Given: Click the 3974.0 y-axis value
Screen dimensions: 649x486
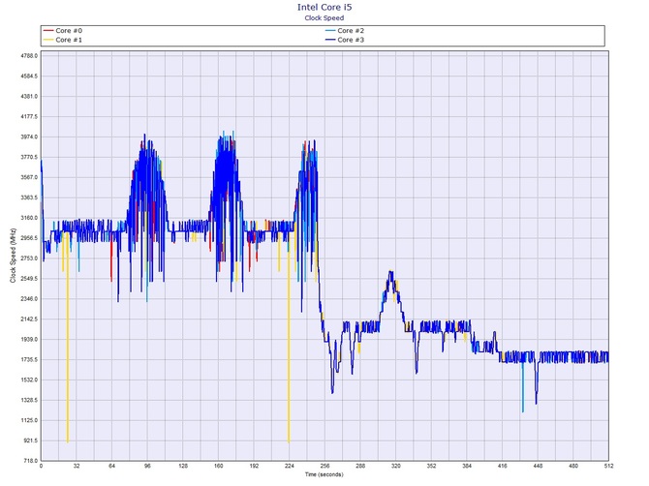Looking at the screenshot, I should pyautogui.click(x=29, y=137).
